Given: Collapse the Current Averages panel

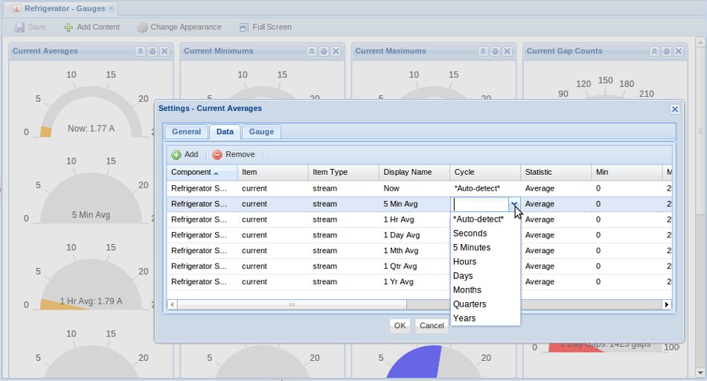Looking at the screenshot, I should click(140, 51).
